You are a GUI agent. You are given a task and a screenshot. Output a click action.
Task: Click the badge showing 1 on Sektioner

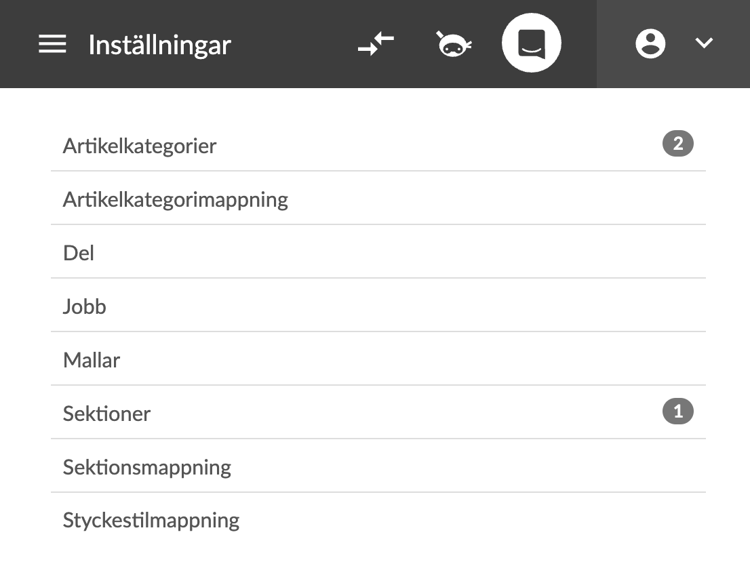(x=677, y=411)
